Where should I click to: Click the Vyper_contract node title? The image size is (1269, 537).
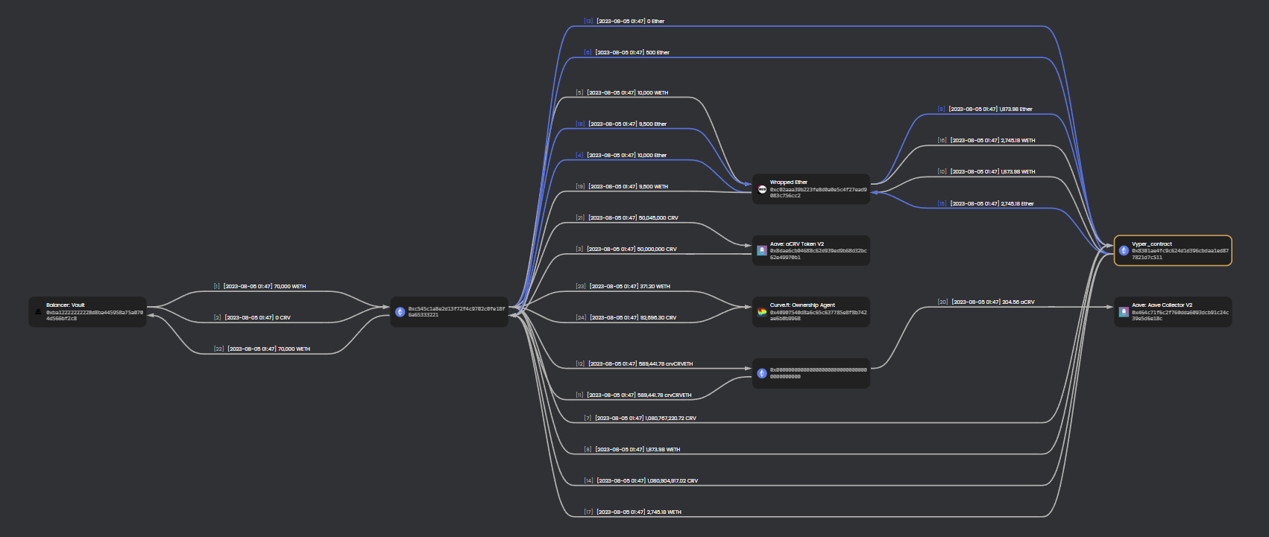click(x=1152, y=244)
